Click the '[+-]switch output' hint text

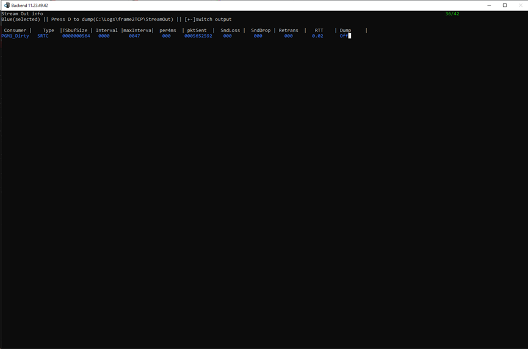click(x=208, y=19)
